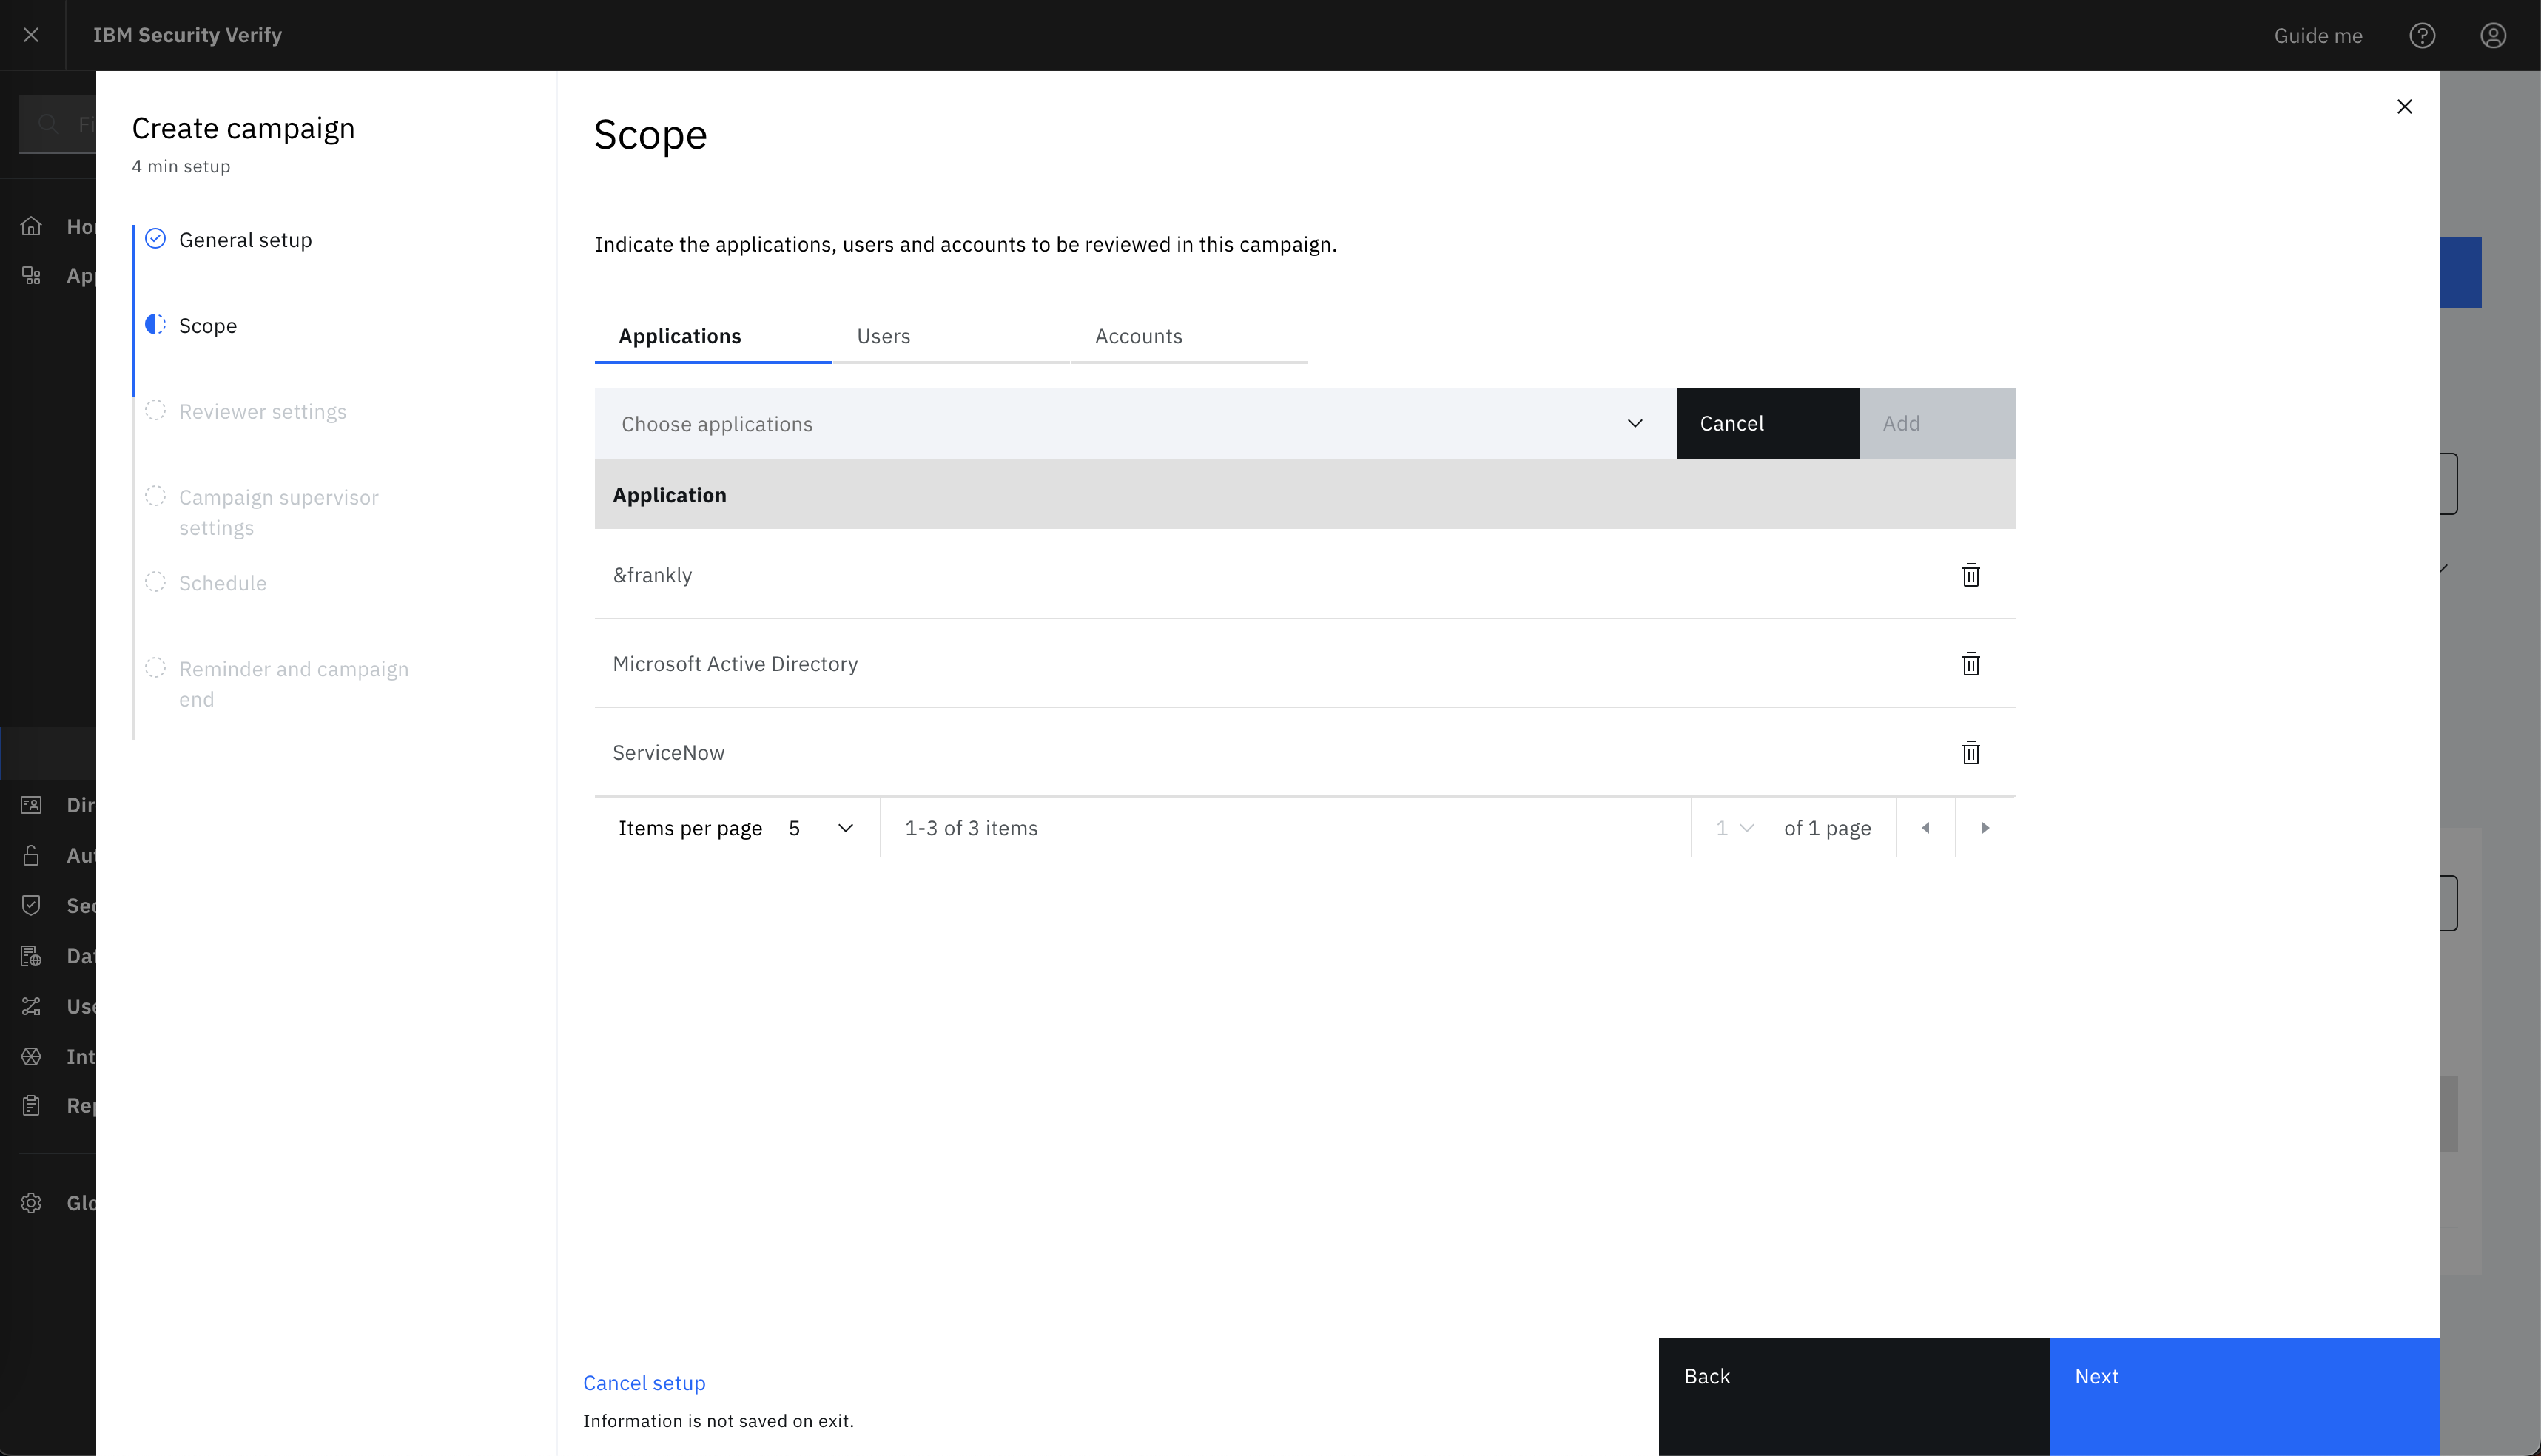Select the Microsoft Active Directory text
The width and height of the screenshot is (2541, 1456).
[735, 664]
